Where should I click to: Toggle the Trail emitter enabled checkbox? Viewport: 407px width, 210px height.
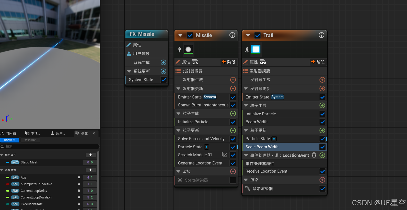click(x=258, y=35)
